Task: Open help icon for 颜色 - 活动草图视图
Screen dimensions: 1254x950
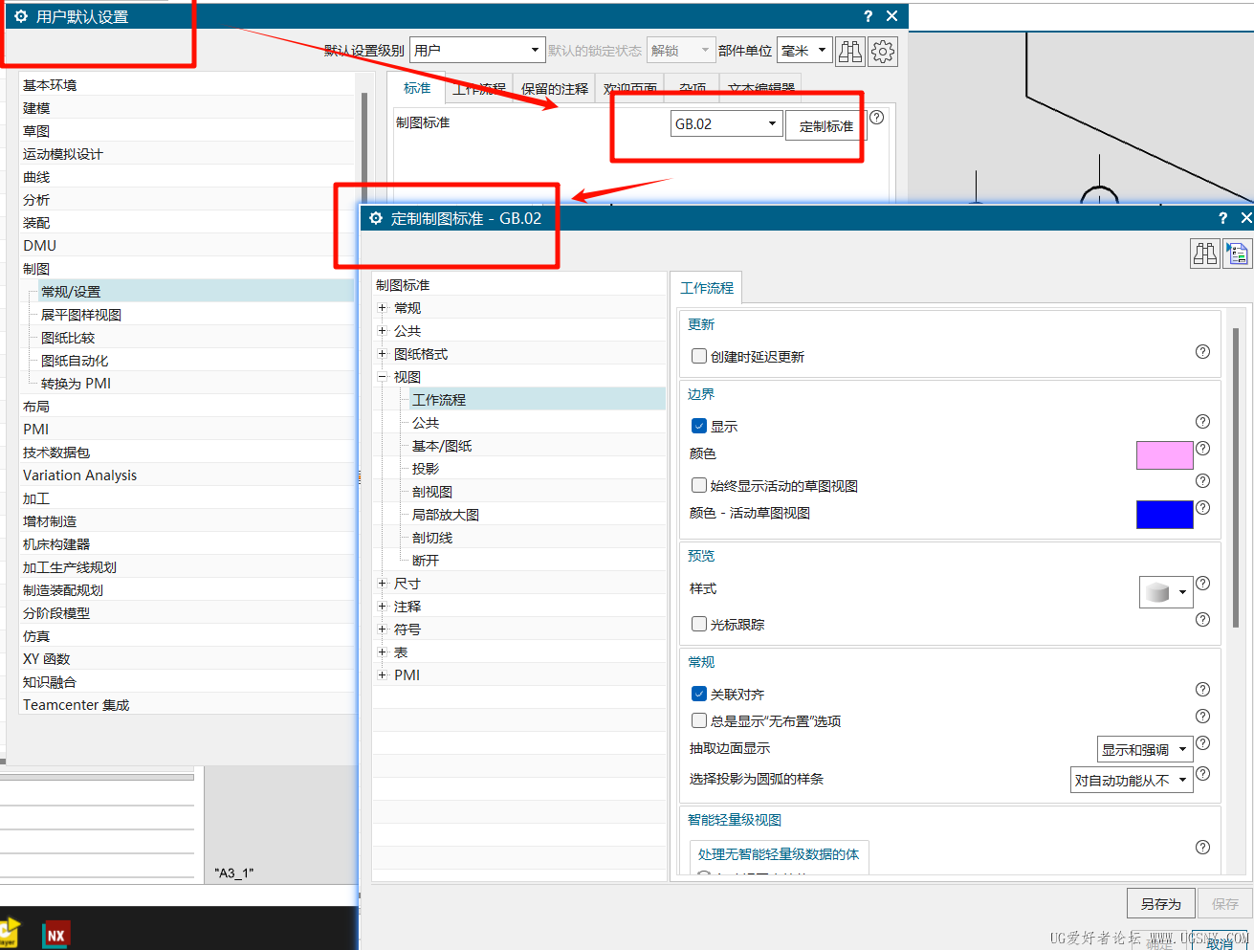Action: coord(1202,508)
